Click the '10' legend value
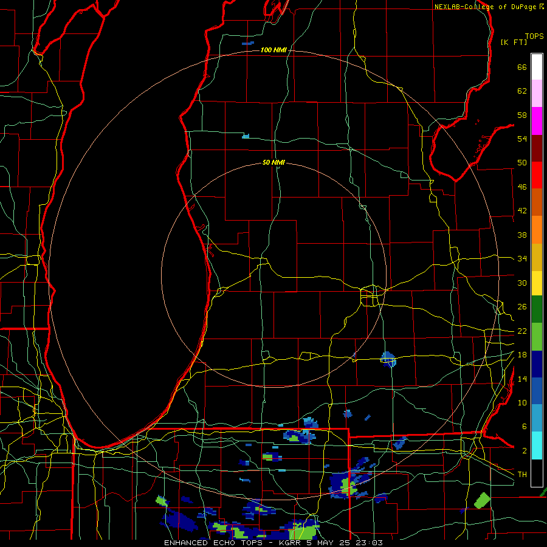Viewport: 547px width, 547px height. click(x=522, y=402)
